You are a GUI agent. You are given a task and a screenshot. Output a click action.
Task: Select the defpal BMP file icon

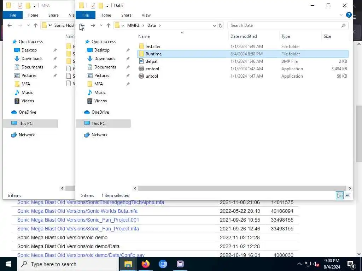click(x=141, y=61)
